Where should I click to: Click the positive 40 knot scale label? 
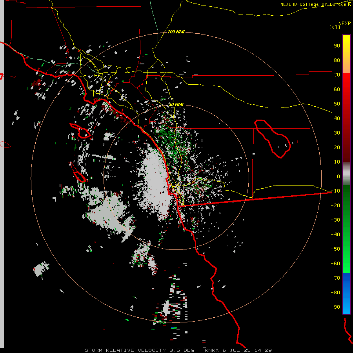[337, 118]
